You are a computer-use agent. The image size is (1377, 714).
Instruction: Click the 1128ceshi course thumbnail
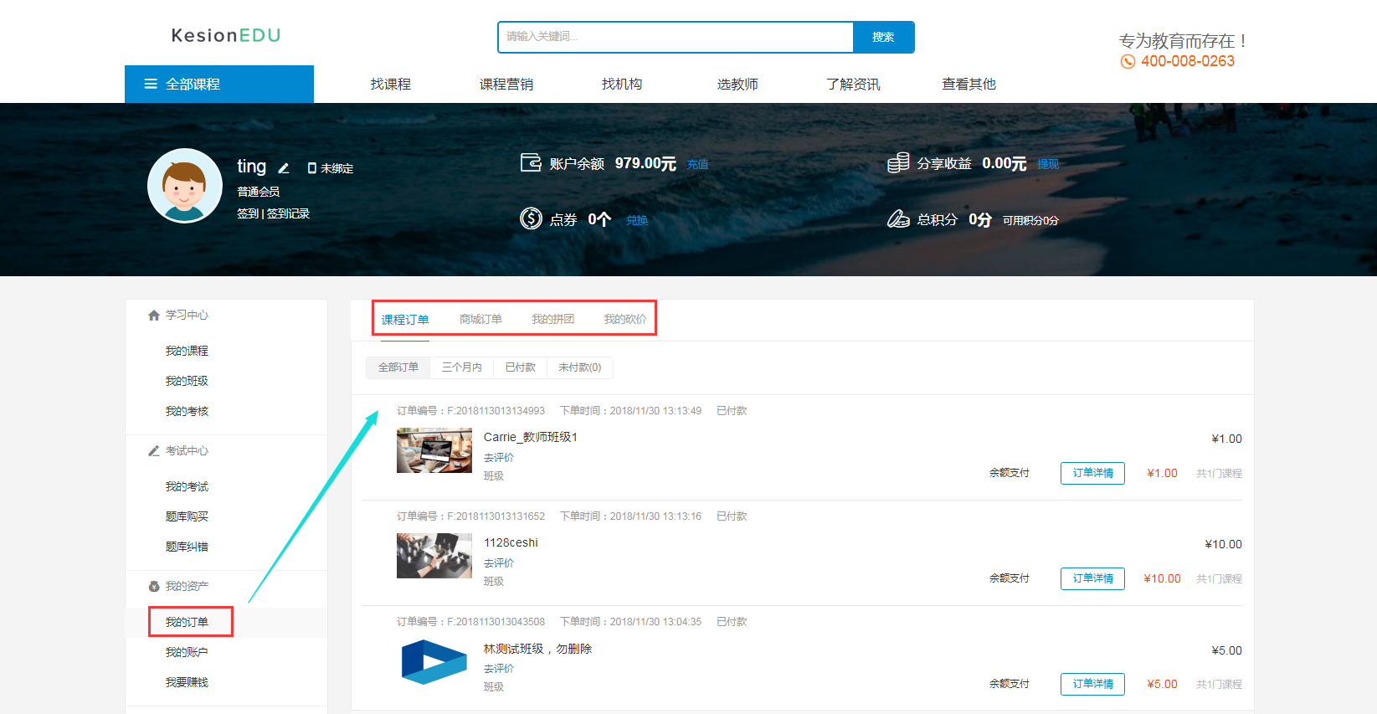pos(434,556)
